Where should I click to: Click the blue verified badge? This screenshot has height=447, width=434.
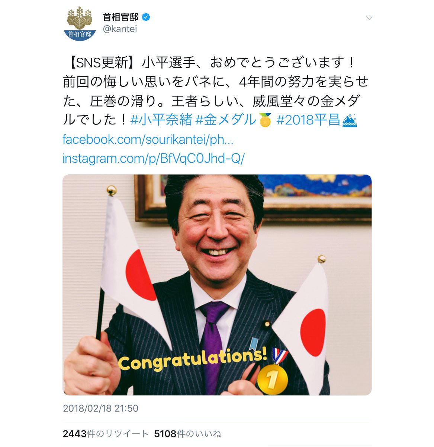pyautogui.click(x=146, y=17)
